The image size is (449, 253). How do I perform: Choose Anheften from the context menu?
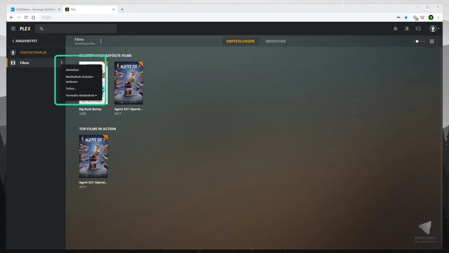72,70
